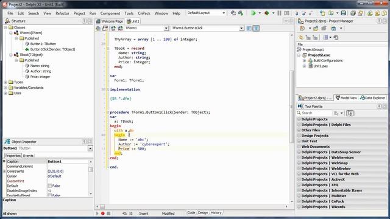Image resolution: width=390 pixels, height=219 pixels.
Task: Switch to the Design tab below editor
Action: click(203, 213)
